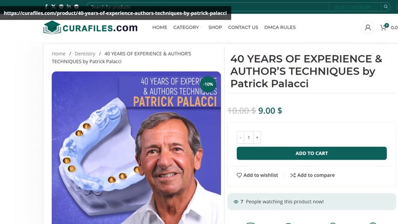Increase quantity with the plus button
The image size is (398, 224).
tap(257, 138)
